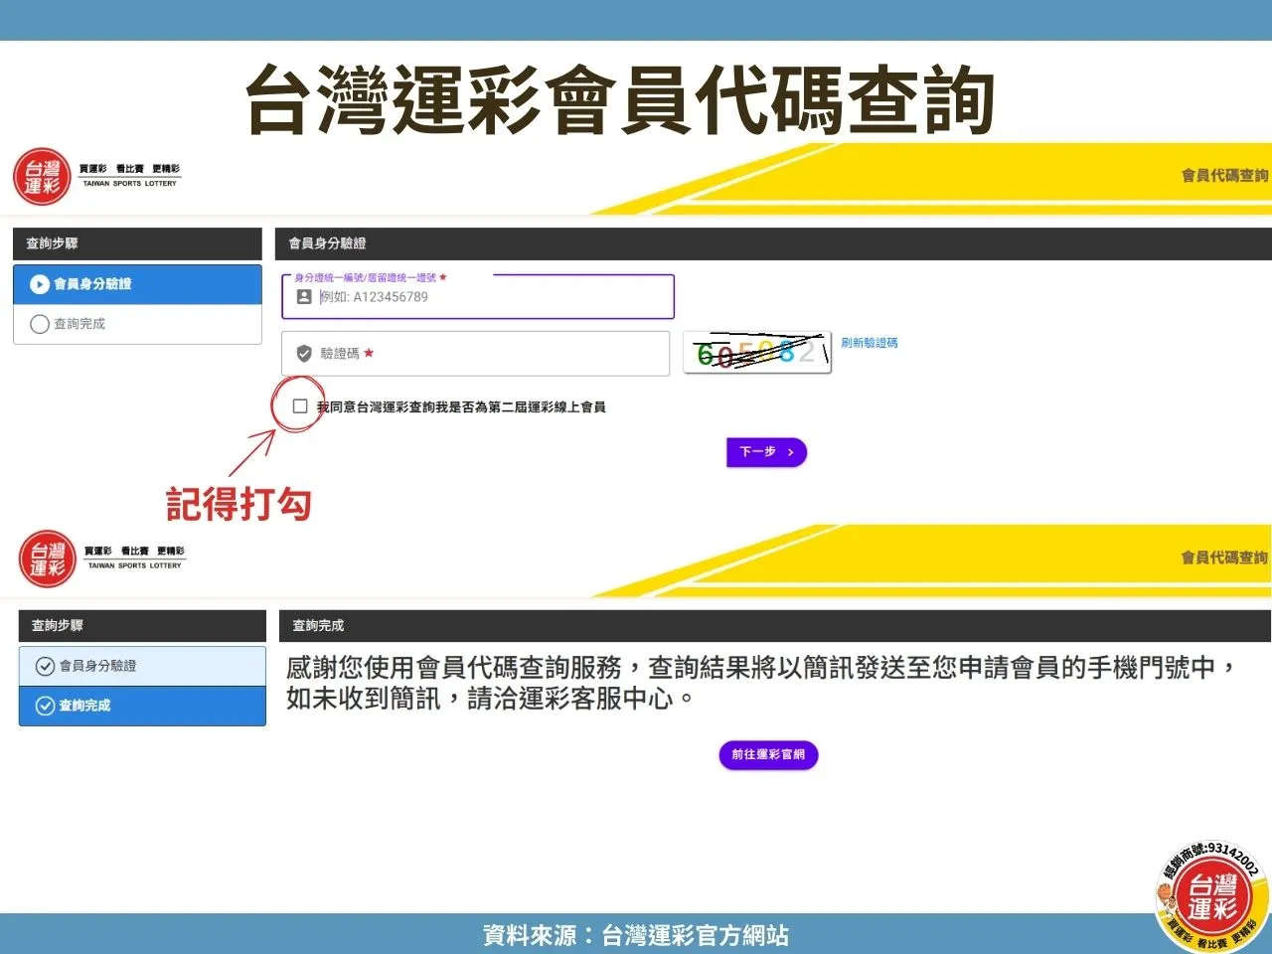Click the 資料來源：台灣運彩官方網站 footer text
1272x954 pixels.
point(636,935)
